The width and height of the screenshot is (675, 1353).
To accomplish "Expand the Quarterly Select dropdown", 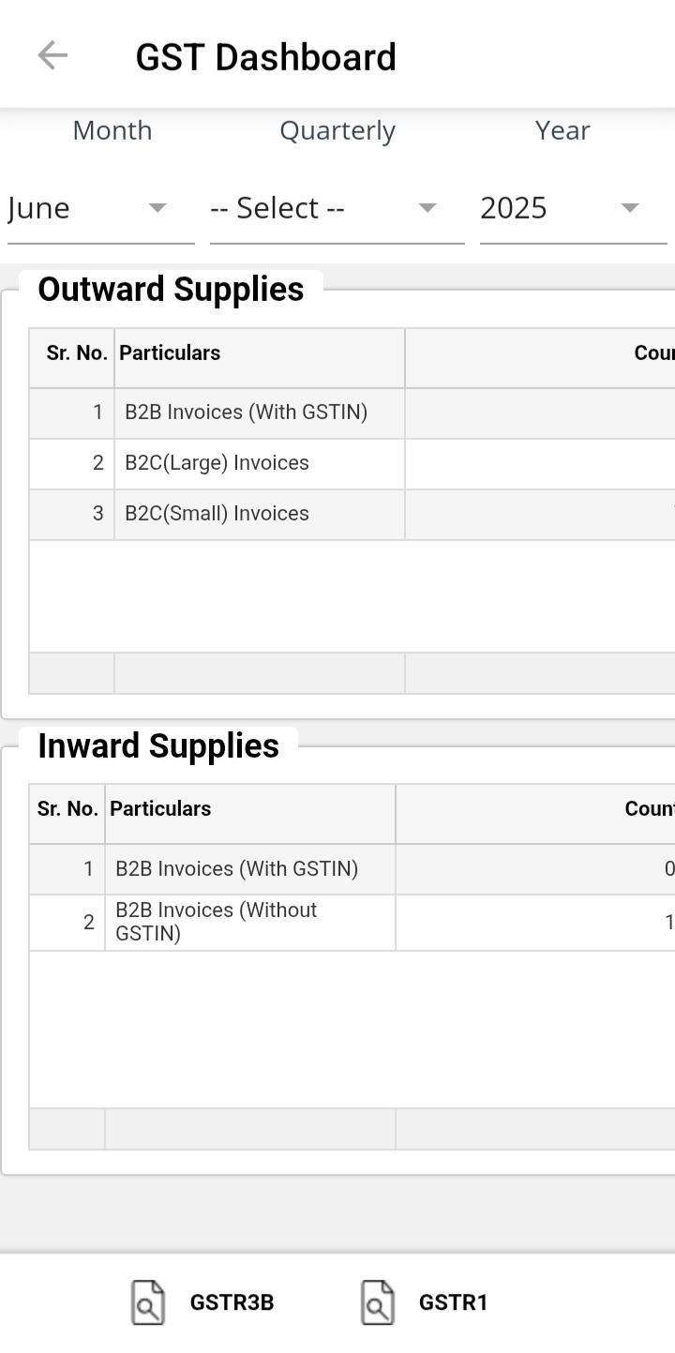I will click(336, 208).
